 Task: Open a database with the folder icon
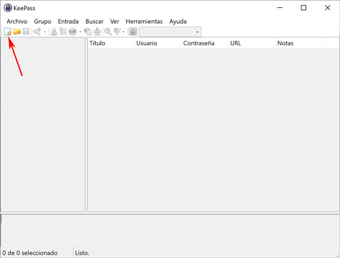[16, 32]
